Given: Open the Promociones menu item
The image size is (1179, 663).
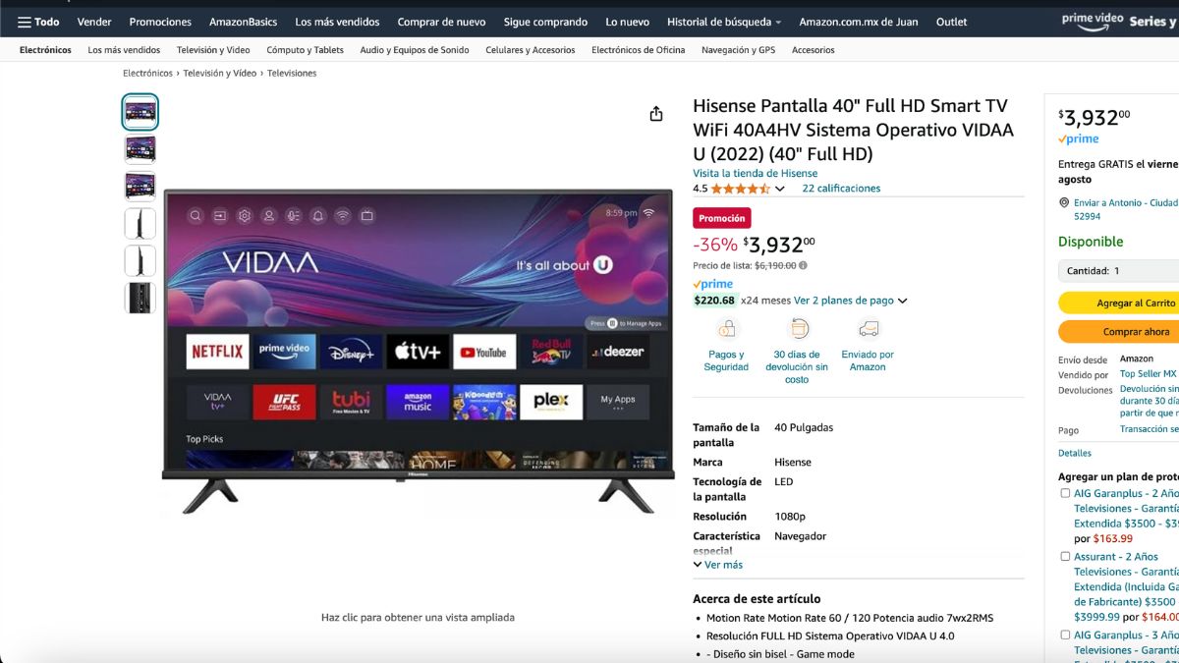Looking at the screenshot, I should (x=160, y=22).
